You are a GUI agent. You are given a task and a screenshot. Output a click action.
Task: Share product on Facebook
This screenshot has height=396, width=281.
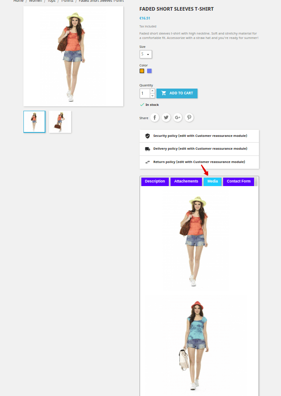[x=155, y=117]
